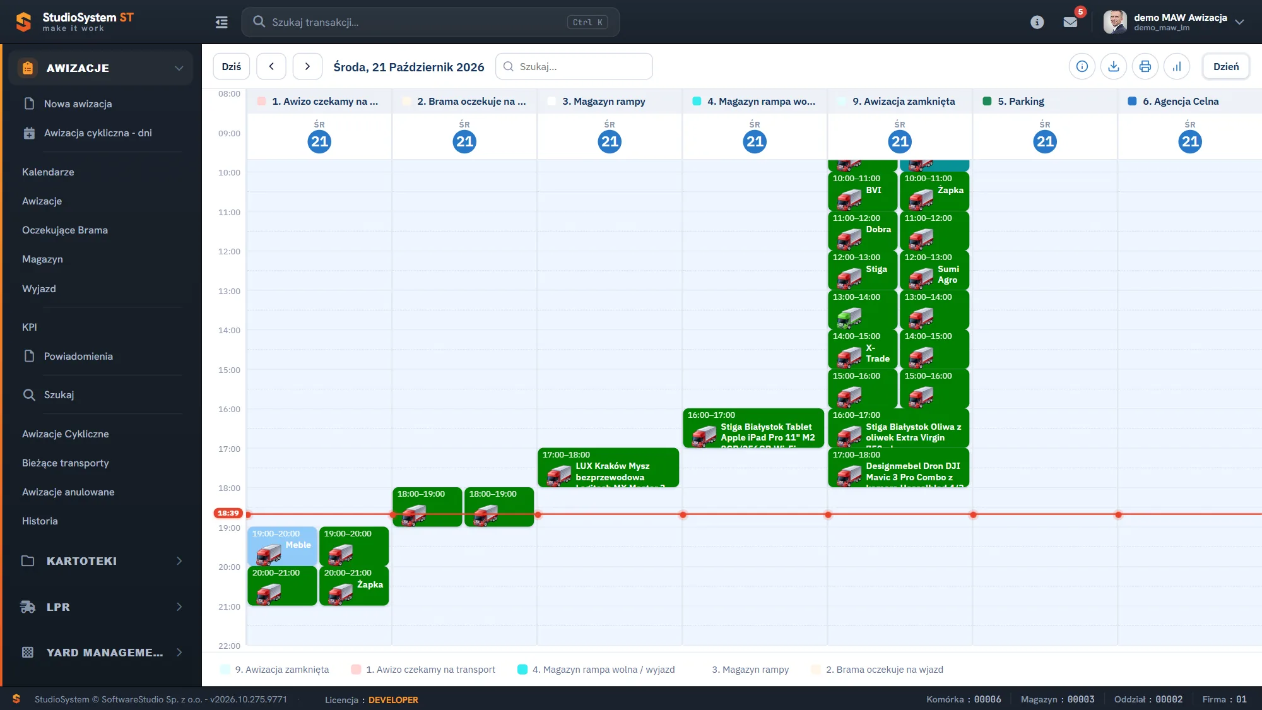Screen dimensions: 1262x710
Task: Download the calendar using download icon
Action: click(1114, 66)
